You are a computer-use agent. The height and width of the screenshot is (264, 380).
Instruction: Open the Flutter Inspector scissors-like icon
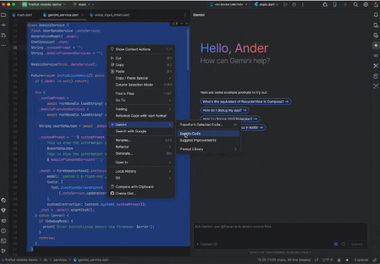(x=376, y=66)
